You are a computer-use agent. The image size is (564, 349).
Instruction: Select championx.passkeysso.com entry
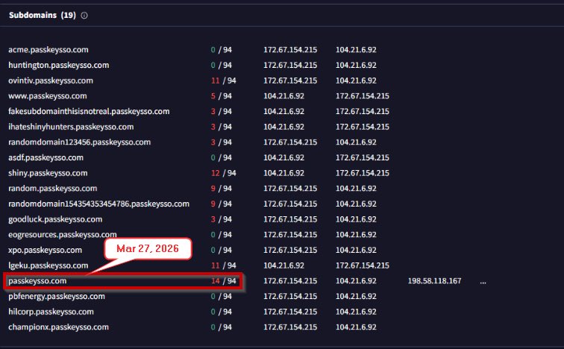tap(58, 327)
